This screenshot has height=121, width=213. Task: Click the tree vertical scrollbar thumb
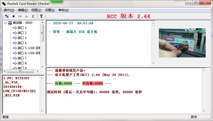pyautogui.click(x=42, y=33)
